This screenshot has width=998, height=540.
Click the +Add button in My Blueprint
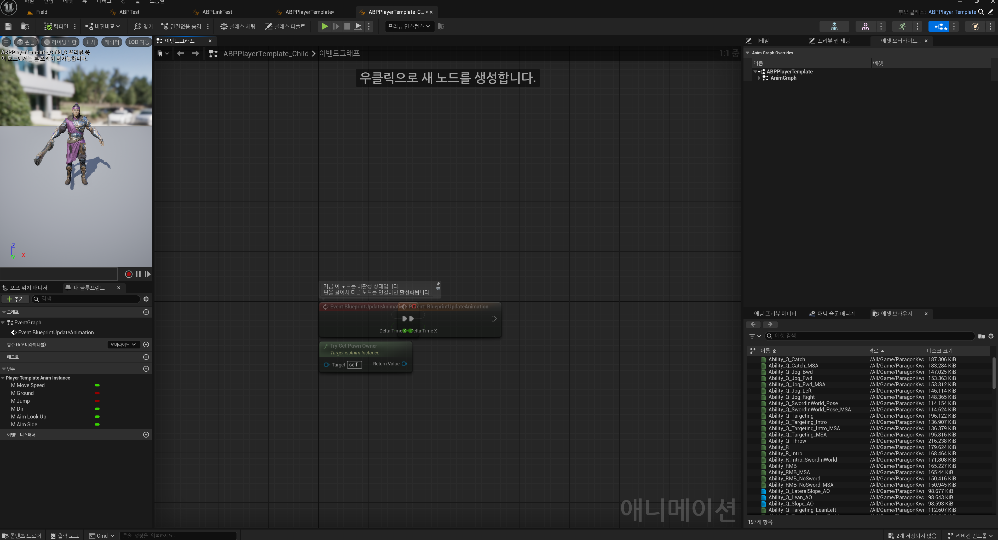pos(15,299)
